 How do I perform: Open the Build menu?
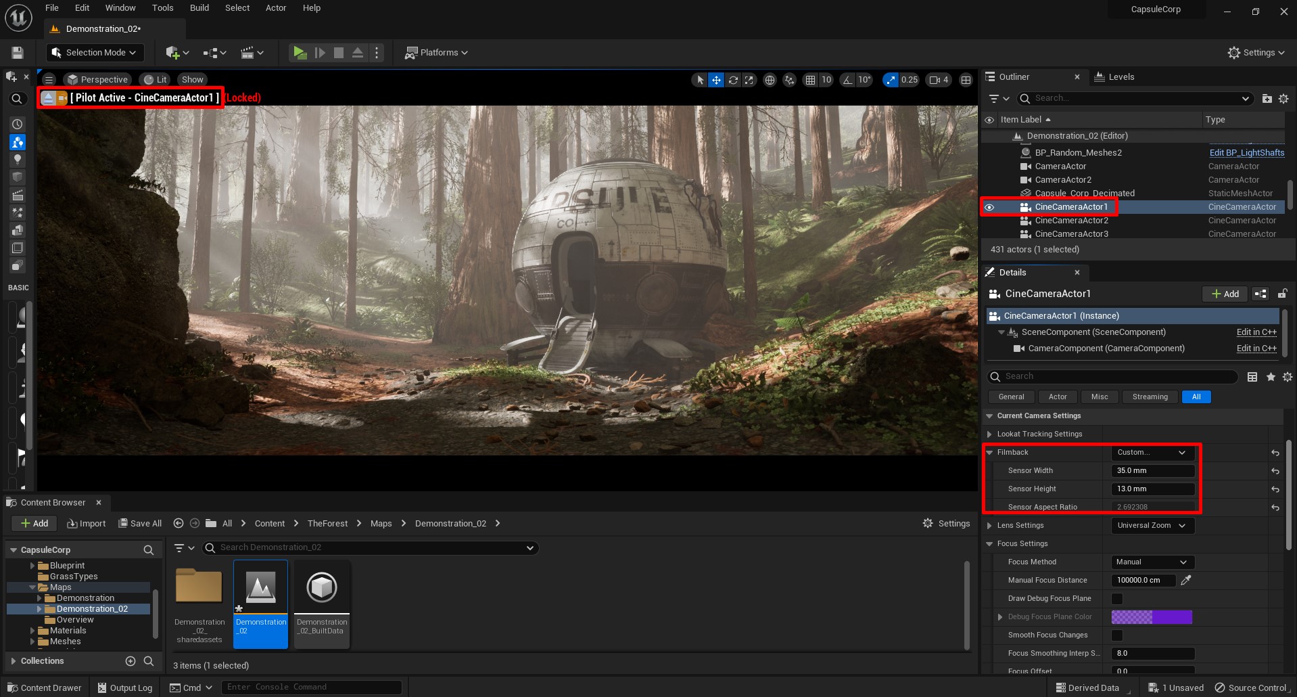(x=199, y=7)
